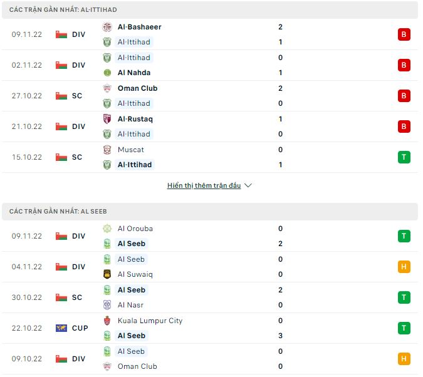Click the "Hiển thị thêm trận đấu" link

pyautogui.click(x=204, y=185)
